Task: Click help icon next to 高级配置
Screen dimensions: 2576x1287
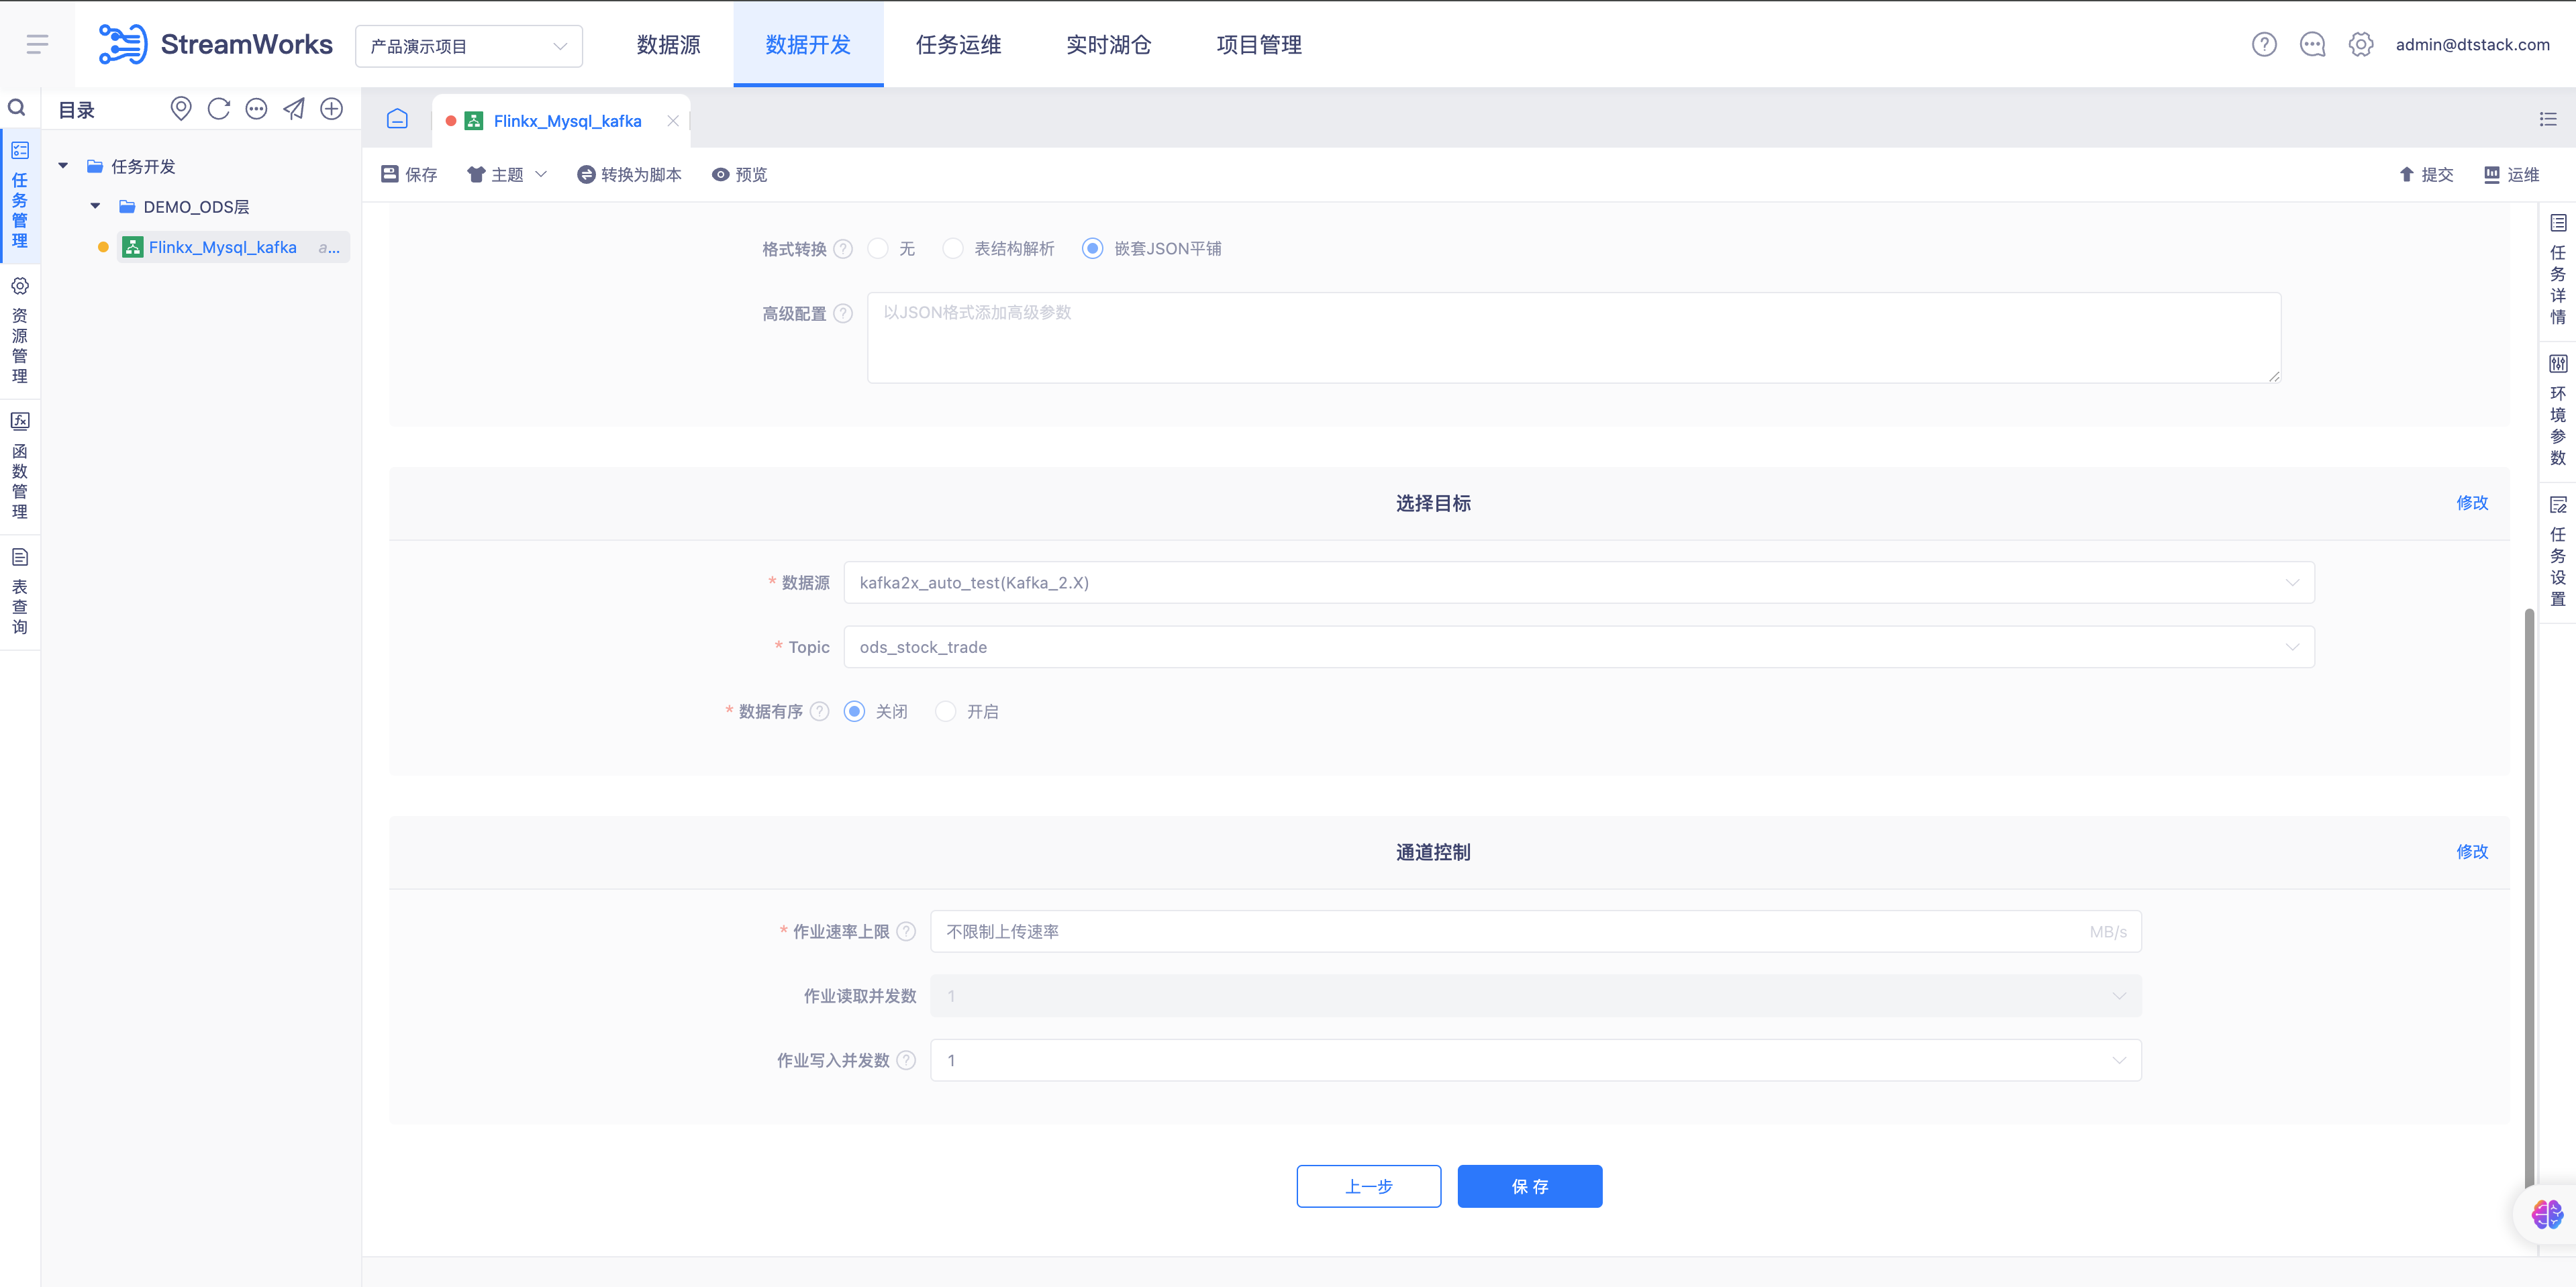Action: (x=843, y=314)
